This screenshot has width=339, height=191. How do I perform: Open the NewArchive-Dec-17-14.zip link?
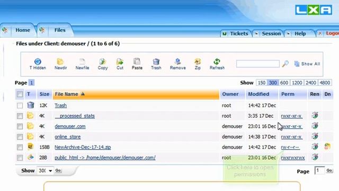(x=83, y=147)
